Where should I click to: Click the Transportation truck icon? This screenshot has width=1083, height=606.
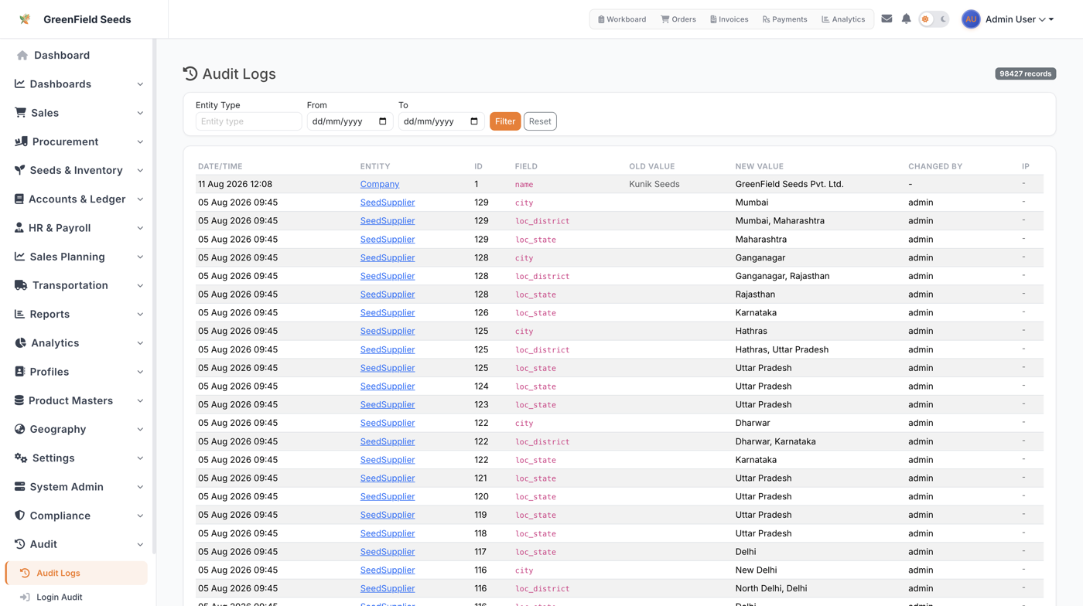point(21,285)
